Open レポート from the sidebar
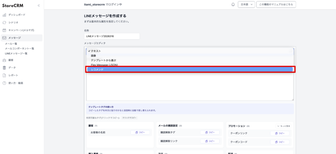Screen dimensions: 336x154 tap(13, 75)
